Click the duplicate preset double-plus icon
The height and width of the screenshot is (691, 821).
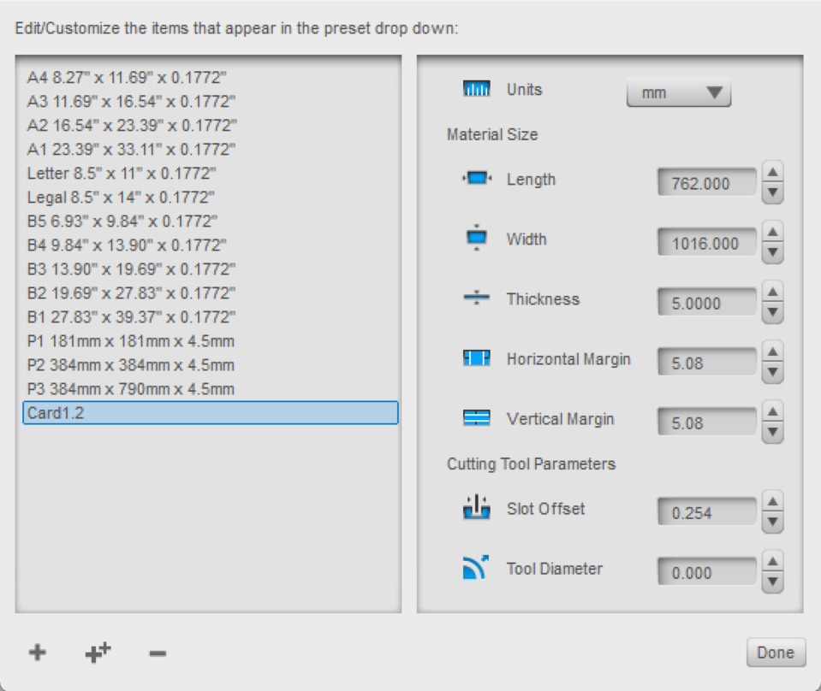pyautogui.click(x=98, y=653)
